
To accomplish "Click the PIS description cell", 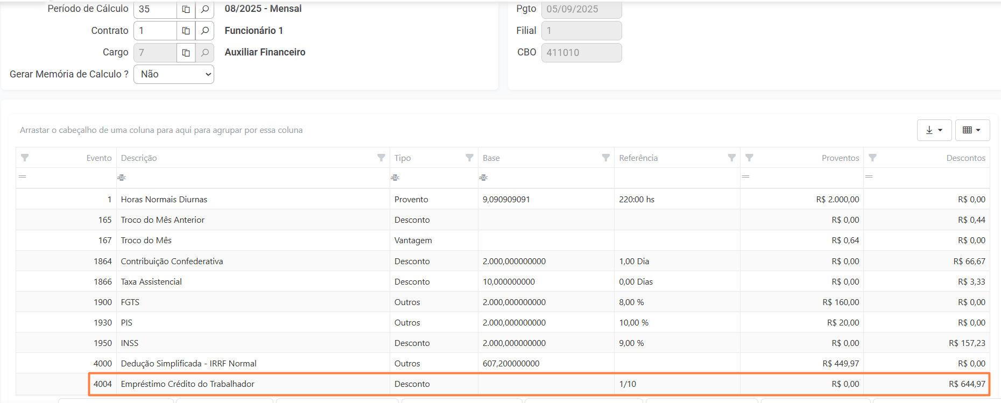I will [x=253, y=322].
